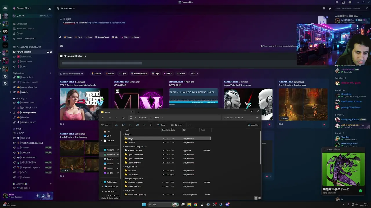This screenshot has width=371, height=208.
Task: Mute microphone in Discord user panel
Action: coord(37,196)
